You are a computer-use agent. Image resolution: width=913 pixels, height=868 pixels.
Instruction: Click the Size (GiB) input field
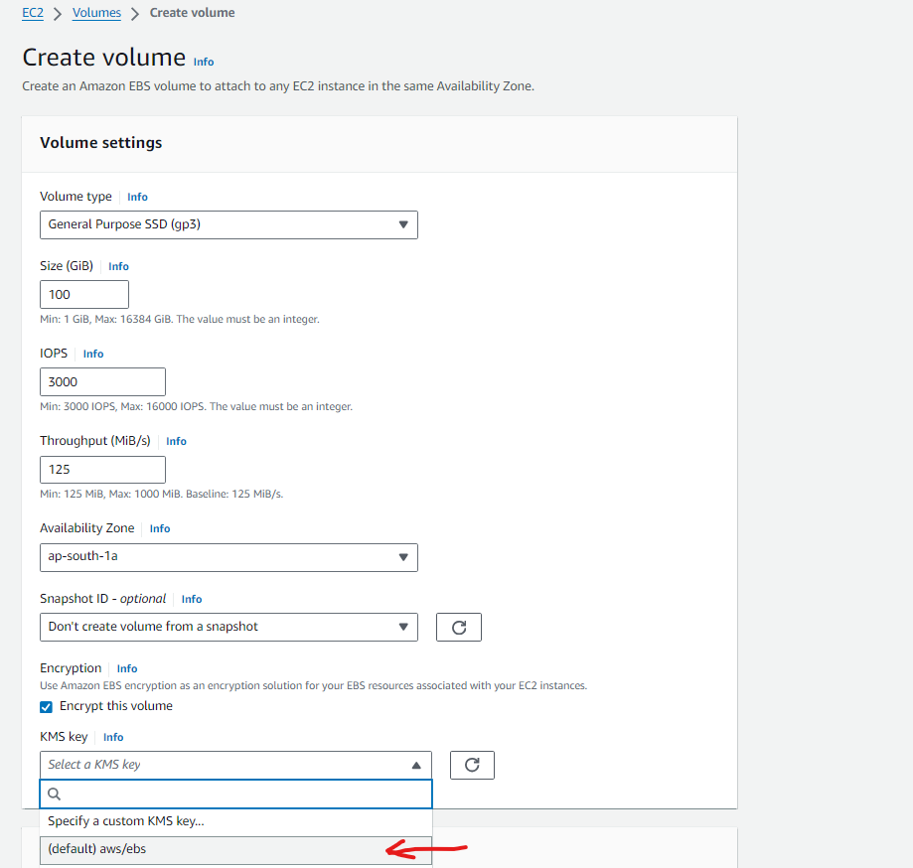[84, 294]
